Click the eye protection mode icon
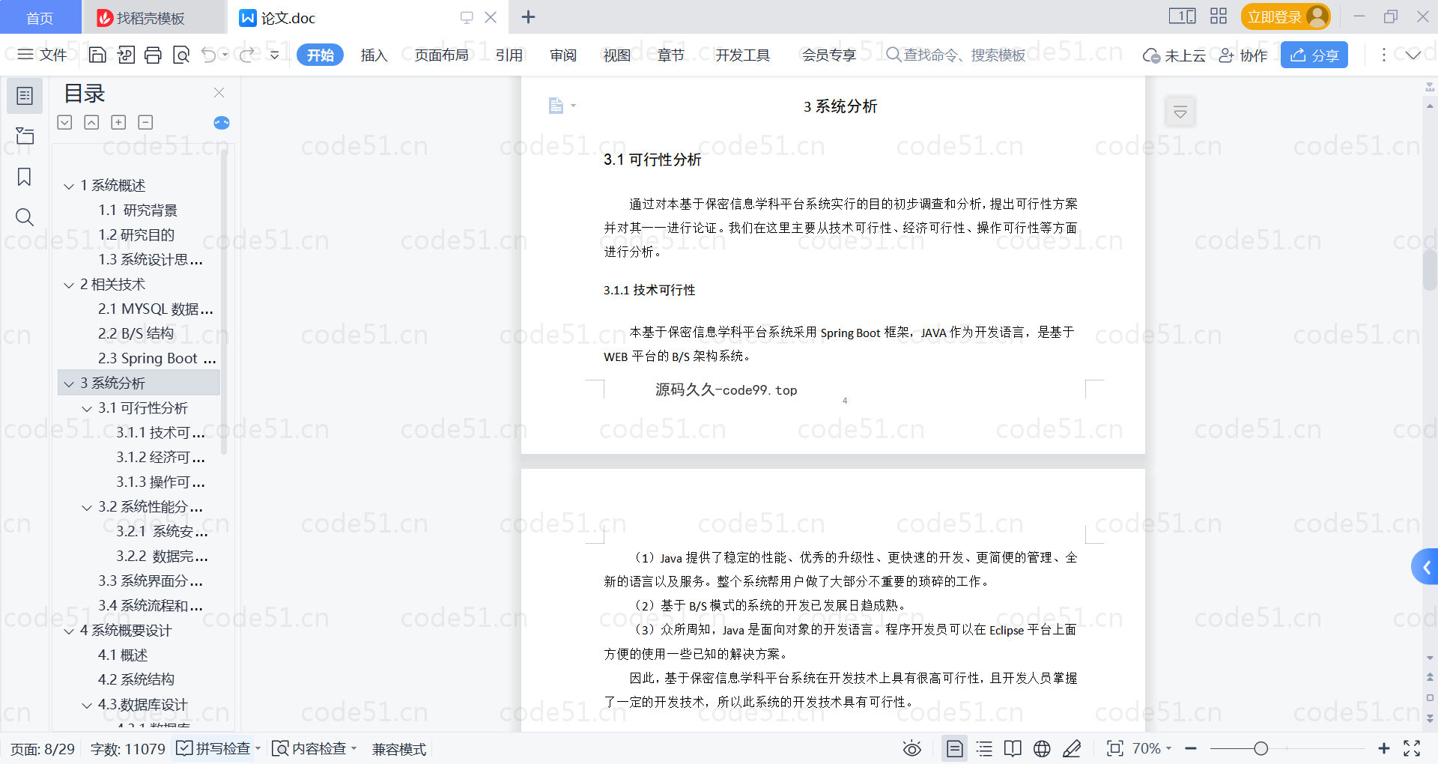The width and height of the screenshot is (1438, 764). click(x=912, y=748)
